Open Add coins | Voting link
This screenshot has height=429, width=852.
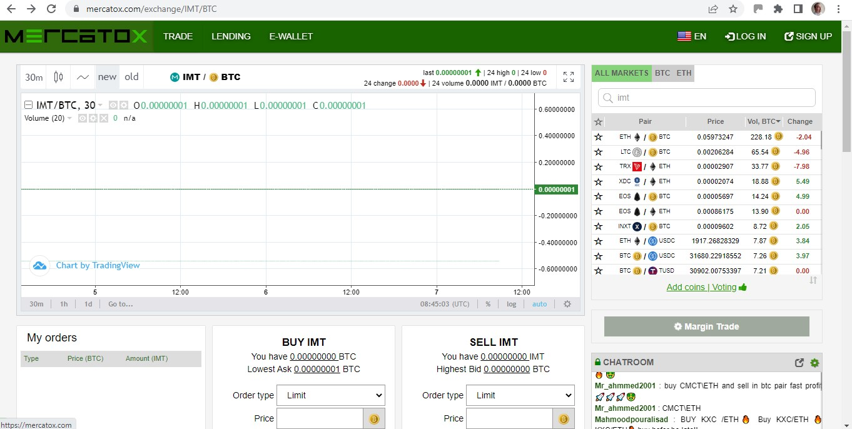tap(706, 287)
